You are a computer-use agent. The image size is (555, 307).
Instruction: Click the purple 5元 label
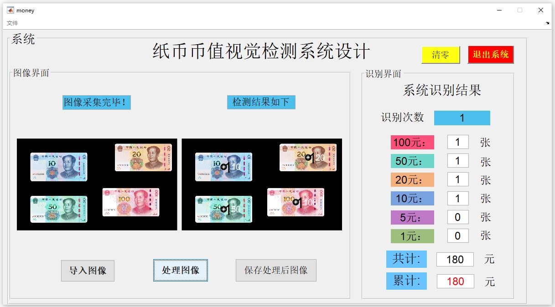(412, 217)
